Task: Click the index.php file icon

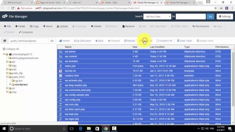Action: pyautogui.click(x=61, y=66)
